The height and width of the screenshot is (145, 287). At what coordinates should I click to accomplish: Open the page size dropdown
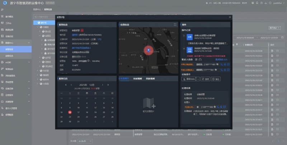click(85, 141)
